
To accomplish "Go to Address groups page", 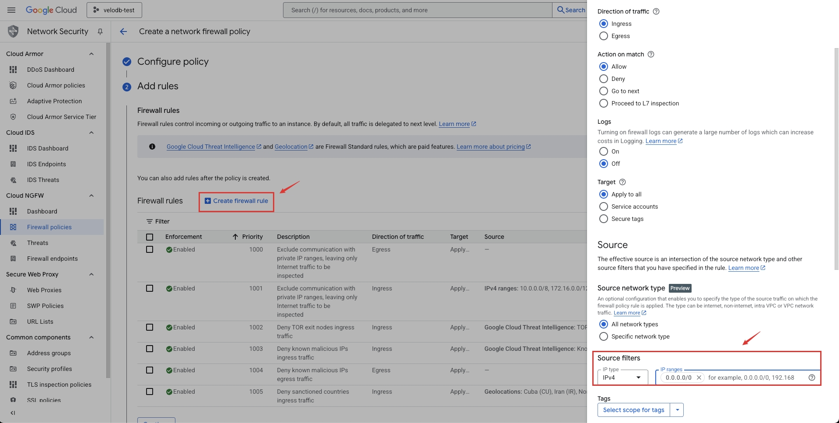I will pos(49,353).
